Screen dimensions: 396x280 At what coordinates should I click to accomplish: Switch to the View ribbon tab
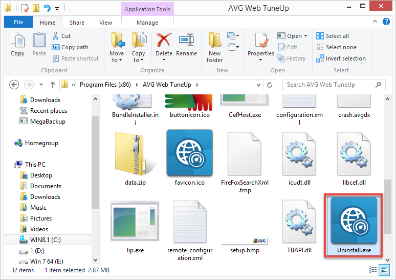[105, 23]
